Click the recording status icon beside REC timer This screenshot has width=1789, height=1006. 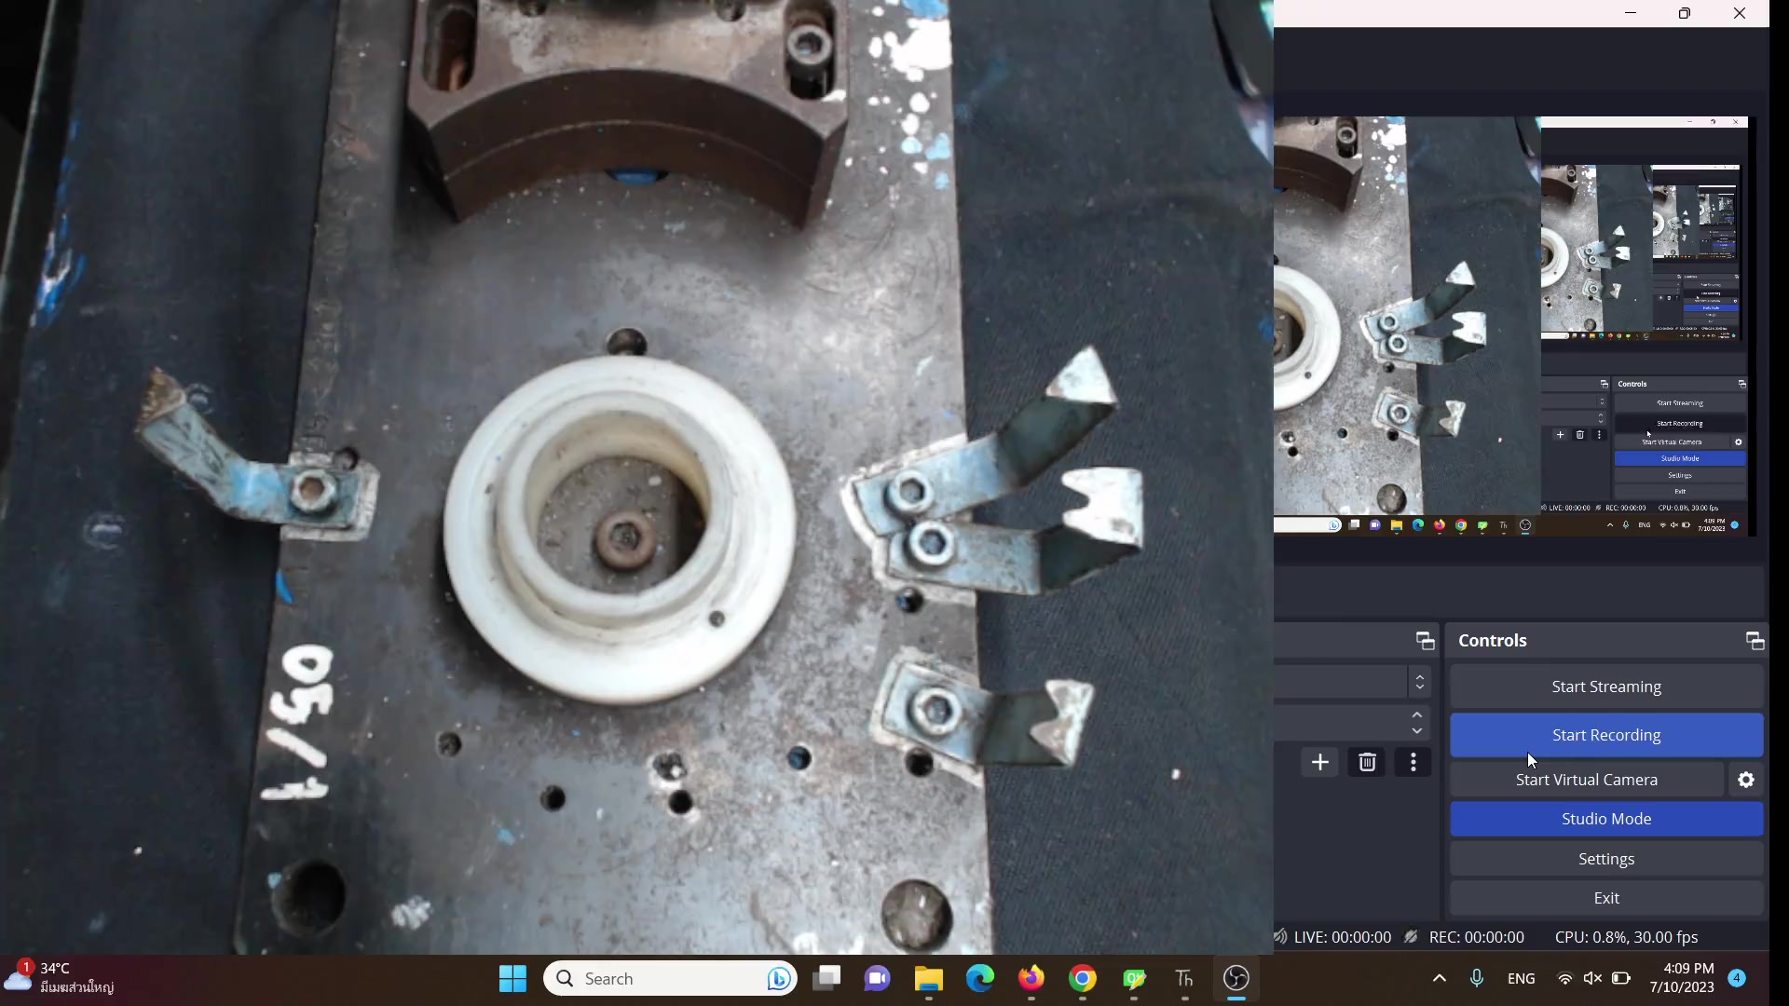(1411, 937)
